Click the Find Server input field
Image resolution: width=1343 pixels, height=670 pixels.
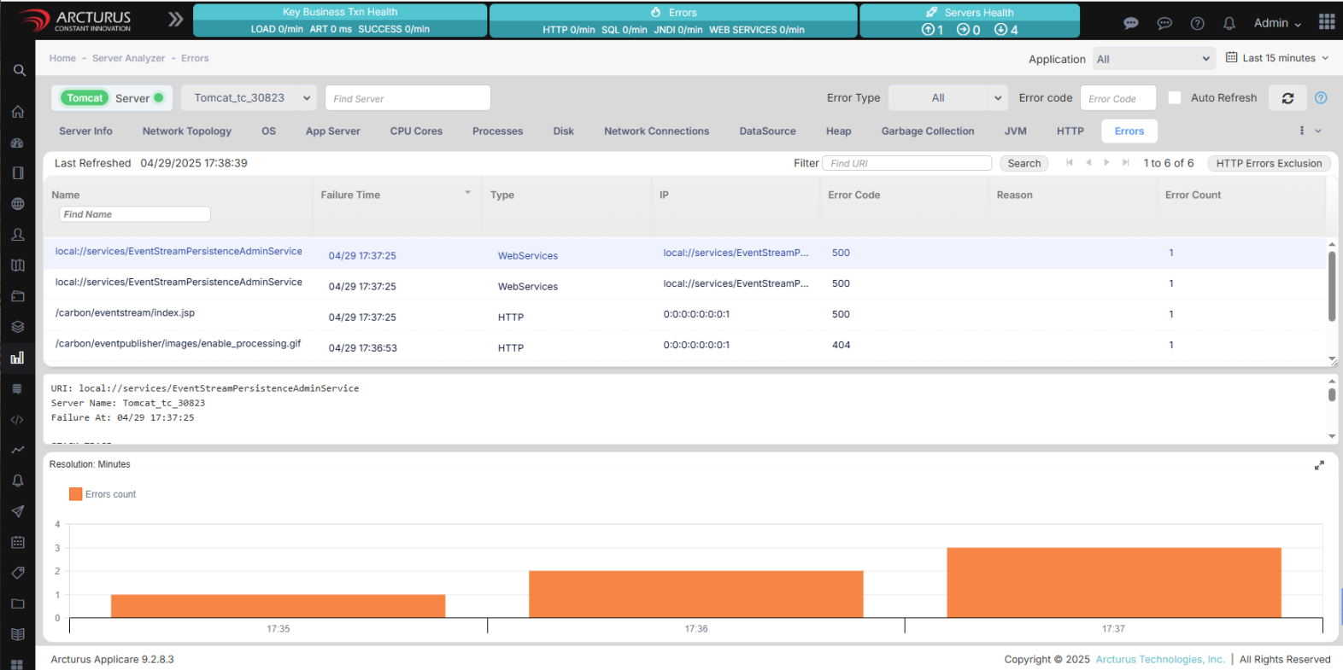[x=408, y=98]
